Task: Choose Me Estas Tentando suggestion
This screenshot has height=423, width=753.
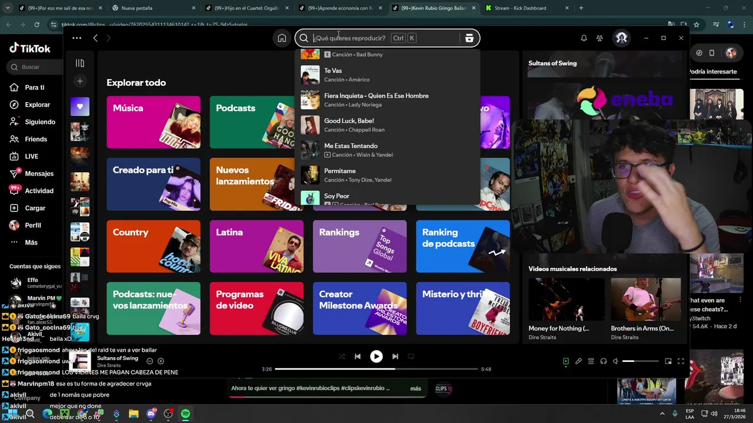Action: tap(388, 150)
